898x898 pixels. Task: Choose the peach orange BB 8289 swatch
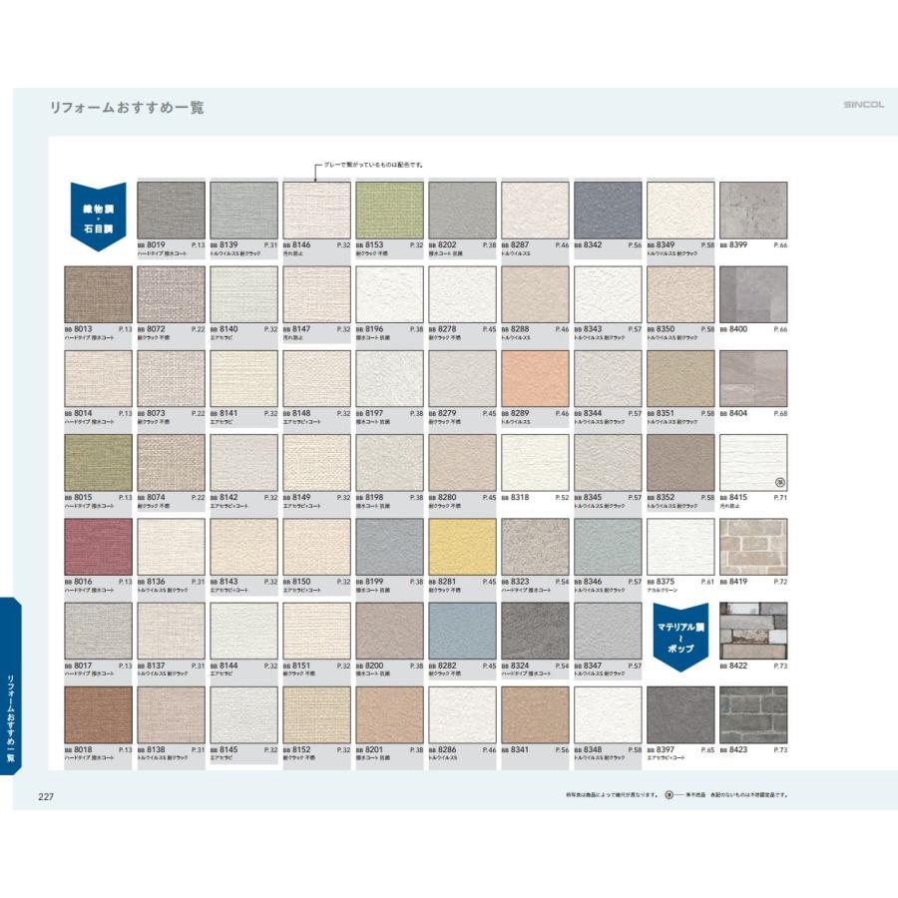click(x=535, y=378)
